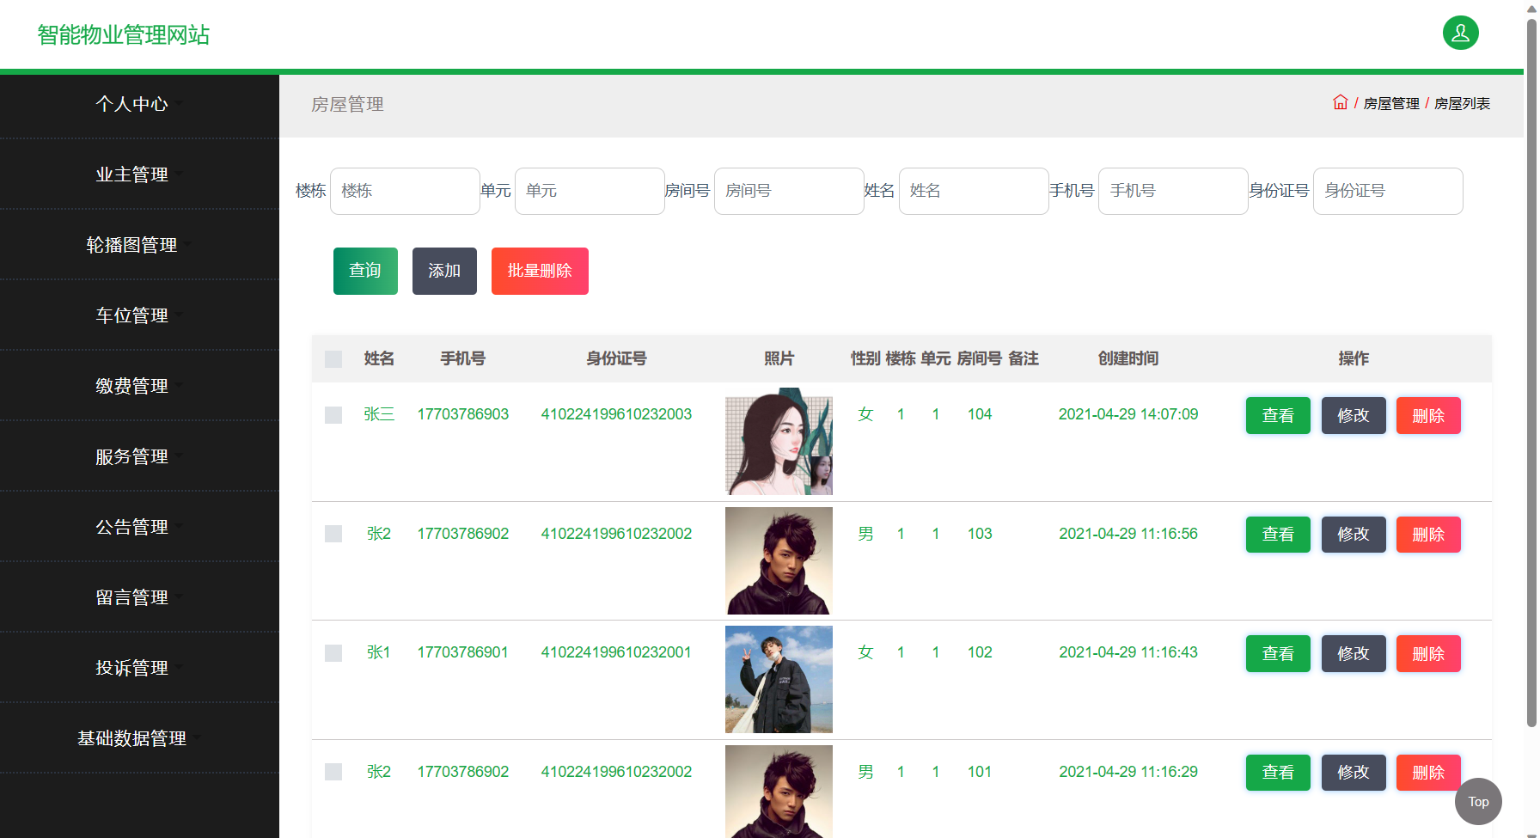Delete the 张1 room 102 record
The width and height of the screenshot is (1540, 838).
[1428, 653]
